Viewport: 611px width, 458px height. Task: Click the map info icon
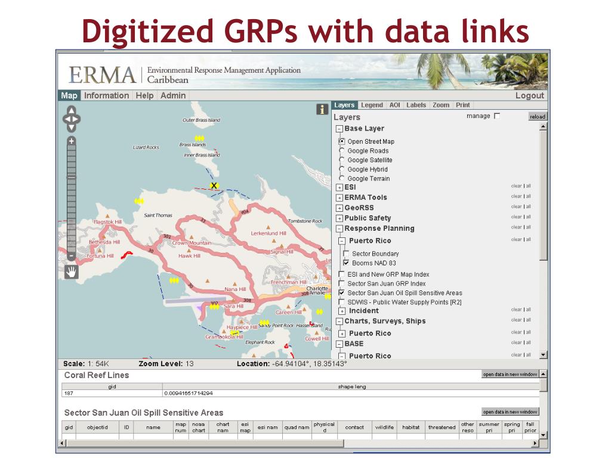click(x=322, y=110)
